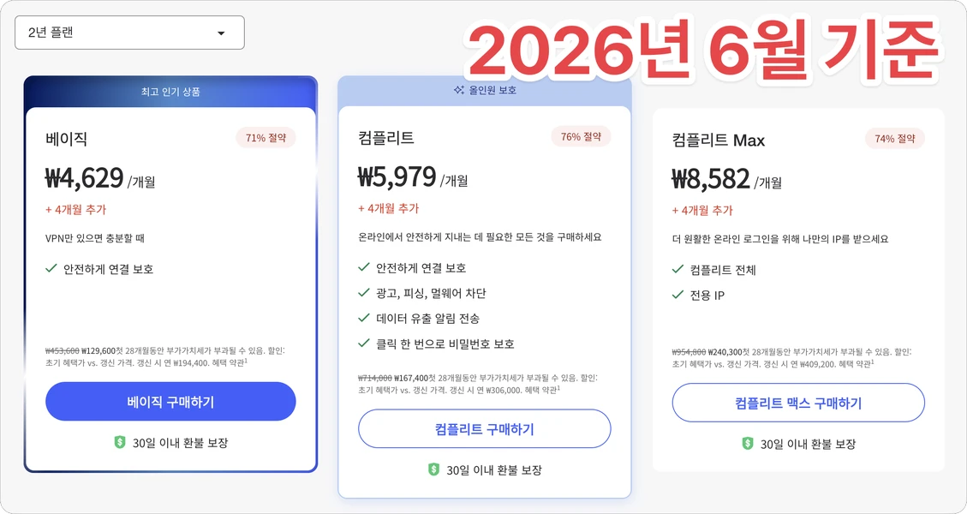Screen dimensions: 967x514
Task: Click the 74% 절약 badge
Action: pos(895,138)
